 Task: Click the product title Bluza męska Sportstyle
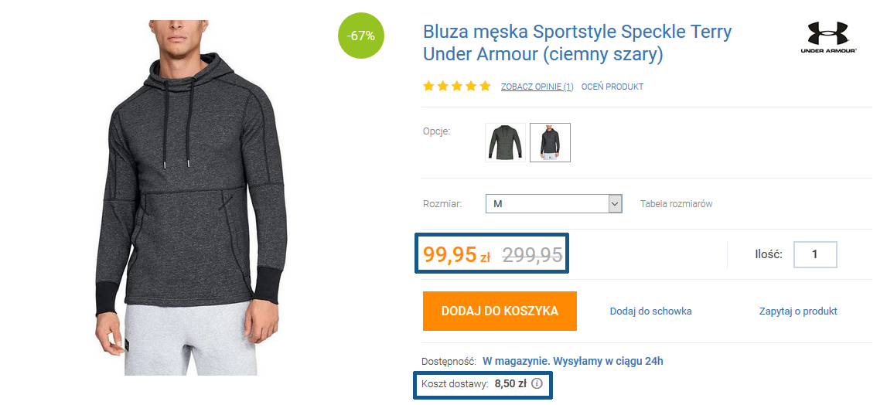pos(577,43)
